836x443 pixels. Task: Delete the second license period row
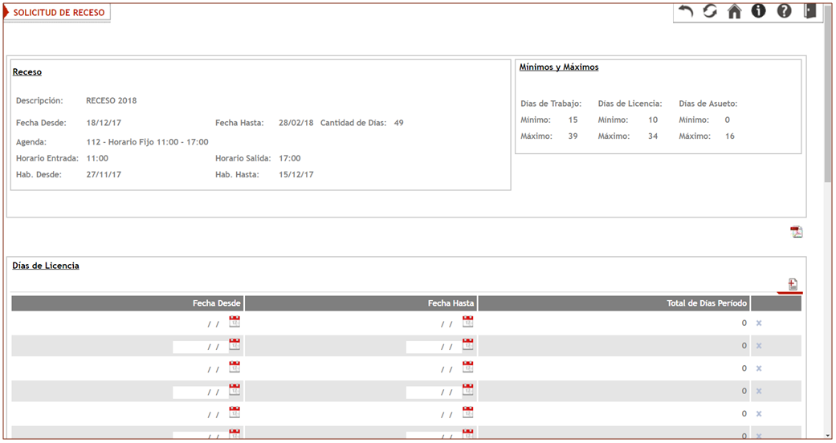(759, 346)
